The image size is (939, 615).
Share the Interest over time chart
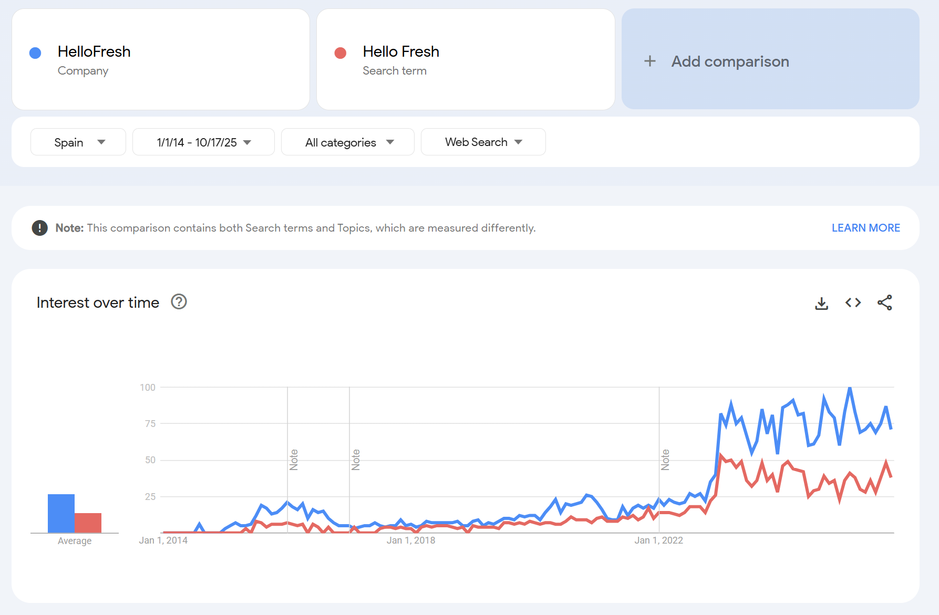point(884,303)
